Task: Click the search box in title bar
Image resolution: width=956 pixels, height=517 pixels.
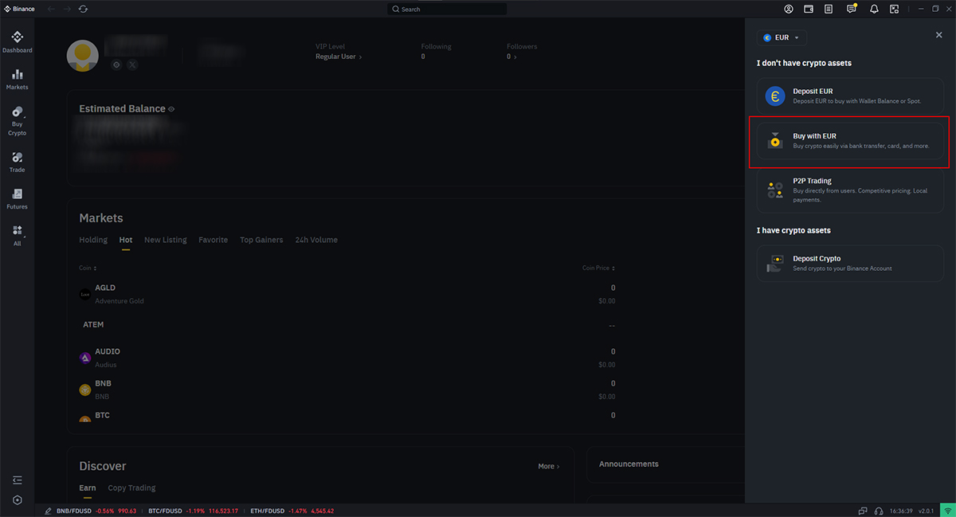Action: pos(447,9)
